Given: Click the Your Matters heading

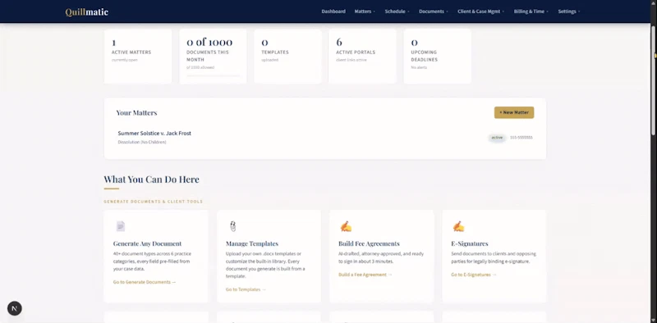Looking at the screenshot, I should point(136,112).
